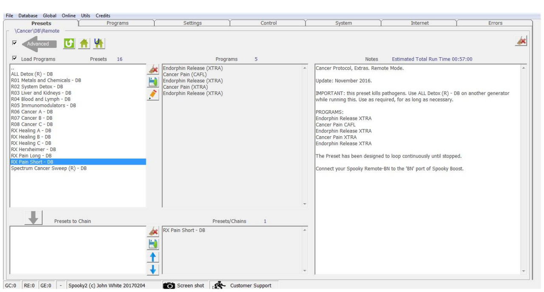Click the pencil edit icon beside the presets list

tap(152, 95)
